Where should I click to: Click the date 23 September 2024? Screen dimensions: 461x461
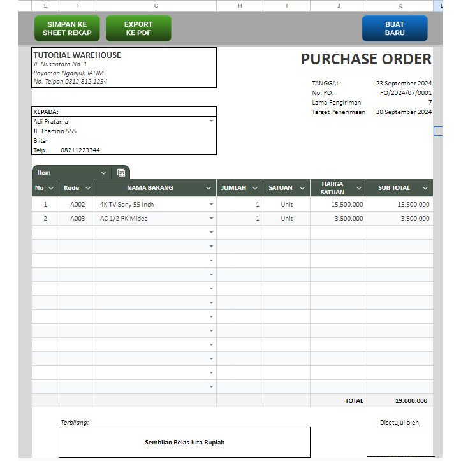coord(404,84)
